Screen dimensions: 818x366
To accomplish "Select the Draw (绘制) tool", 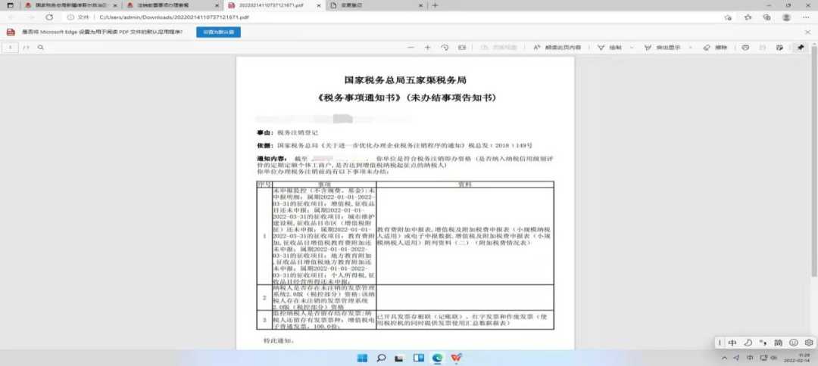I will [x=609, y=48].
